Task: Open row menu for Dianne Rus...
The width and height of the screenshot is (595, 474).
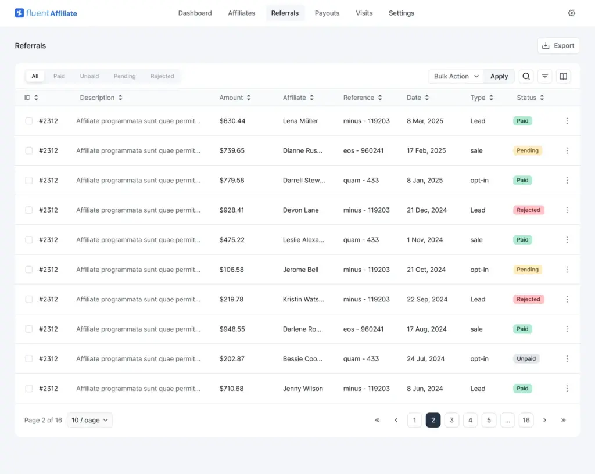Action: click(567, 150)
